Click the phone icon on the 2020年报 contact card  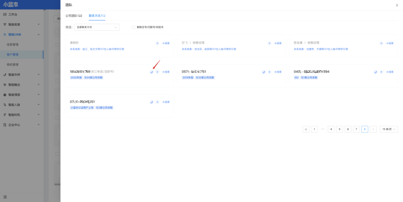point(152,72)
